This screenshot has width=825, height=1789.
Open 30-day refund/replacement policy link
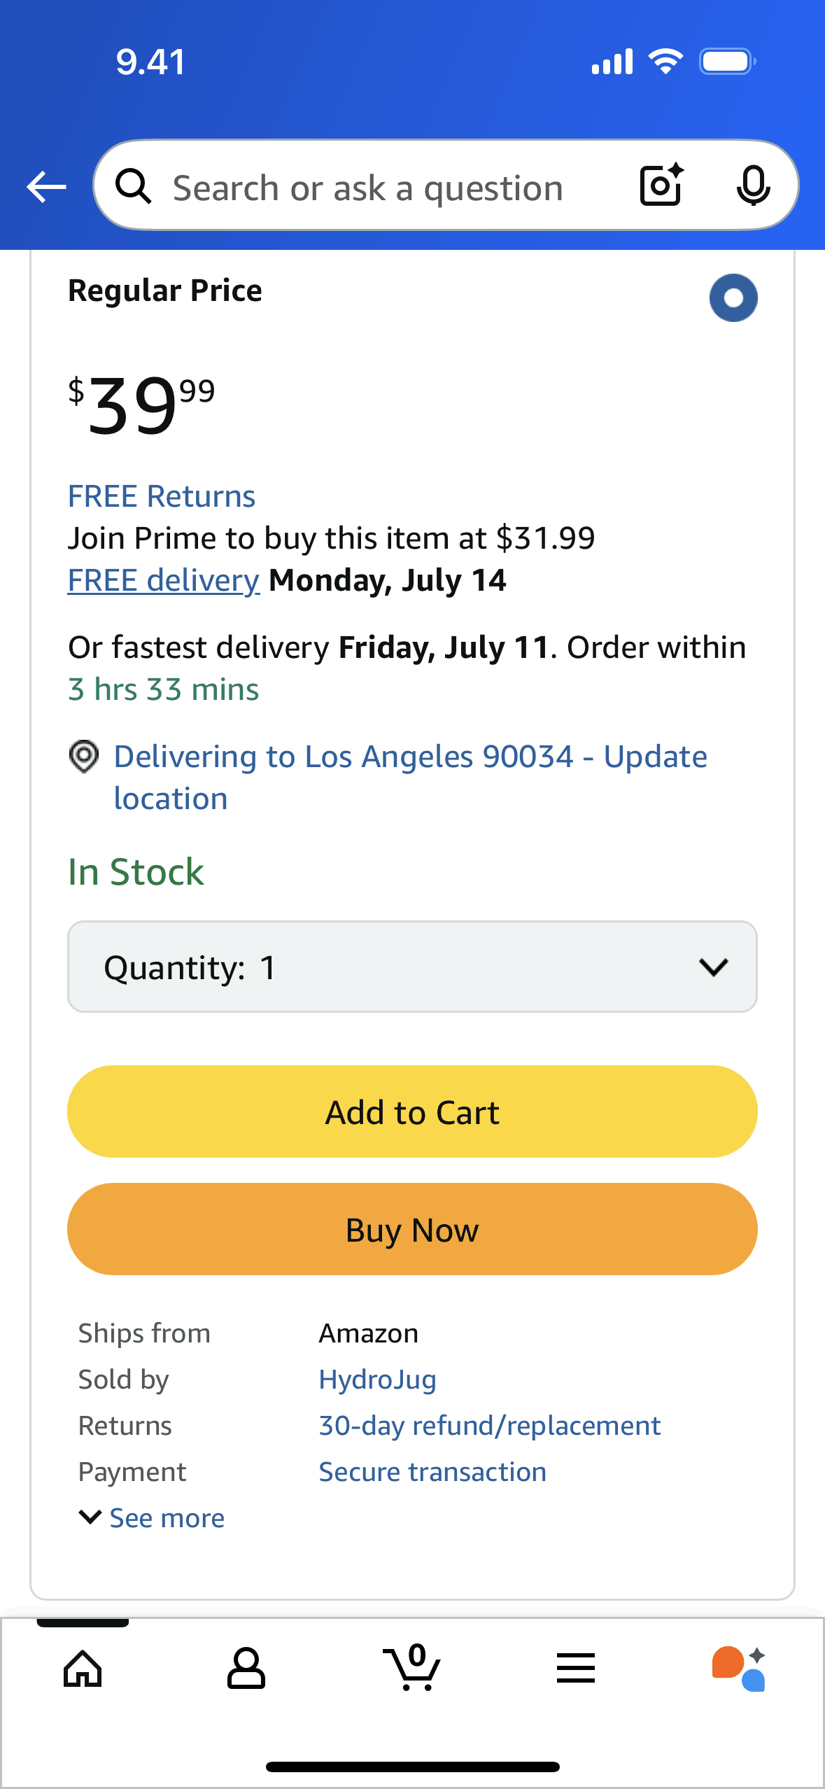pos(490,1426)
